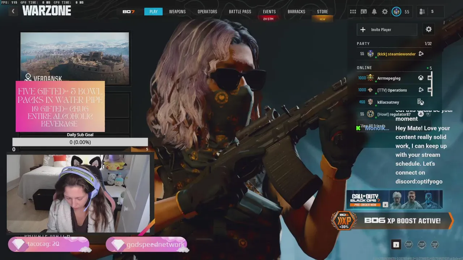Go back with the top-left arrow

(13, 11)
